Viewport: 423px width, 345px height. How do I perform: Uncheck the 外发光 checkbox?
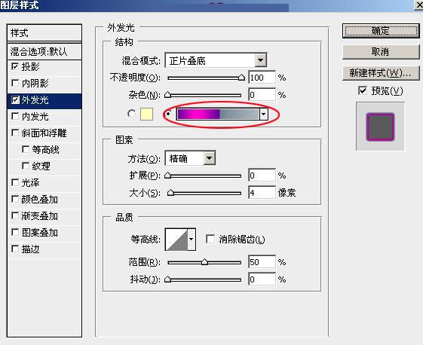click(x=15, y=100)
